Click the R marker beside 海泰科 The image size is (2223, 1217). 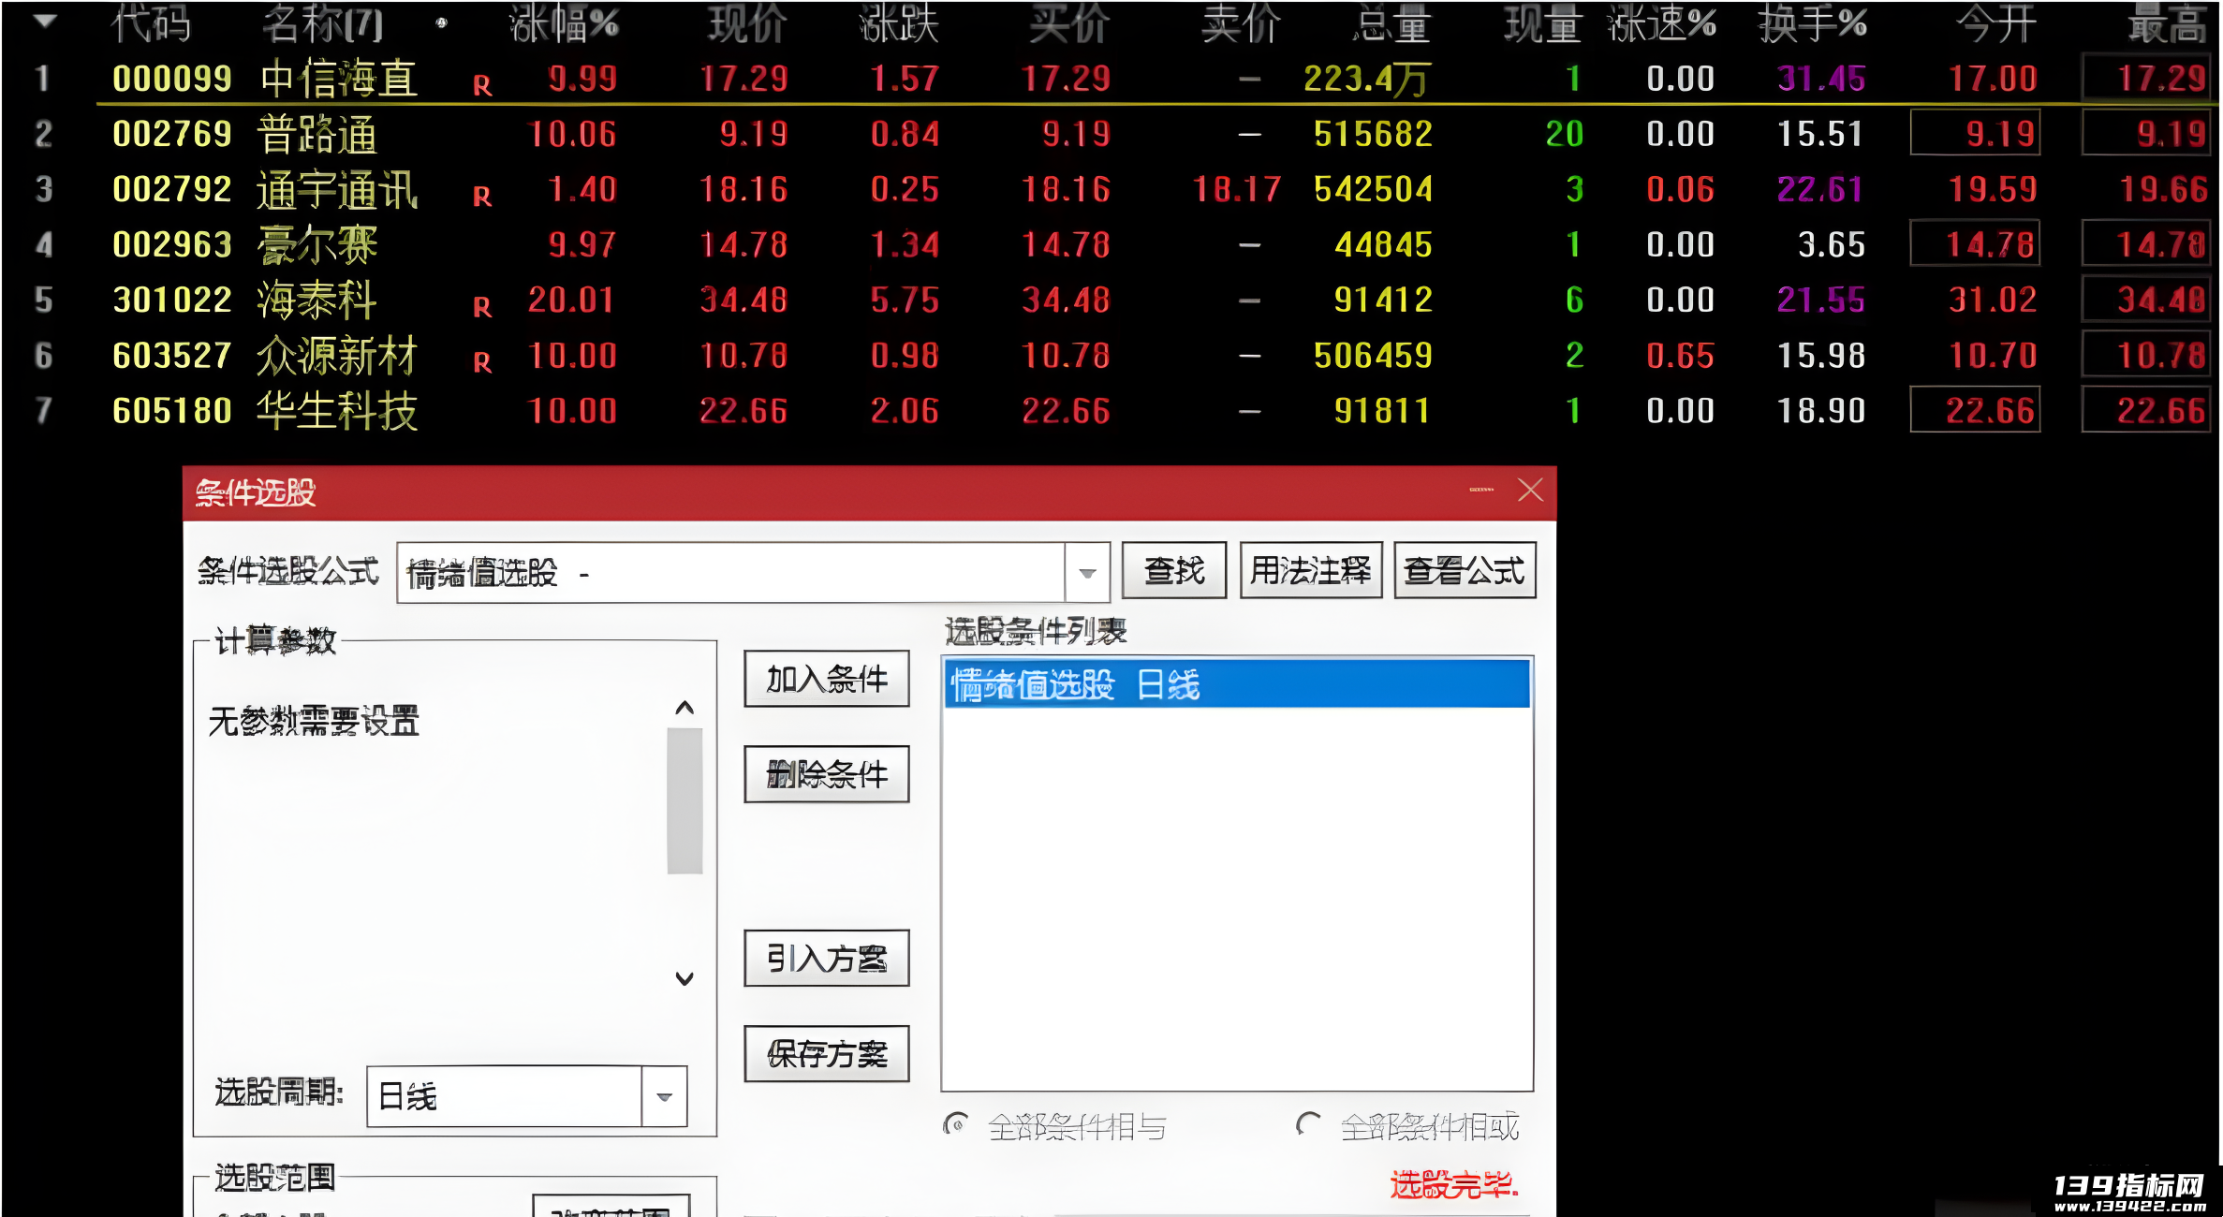pyautogui.click(x=482, y=307)
